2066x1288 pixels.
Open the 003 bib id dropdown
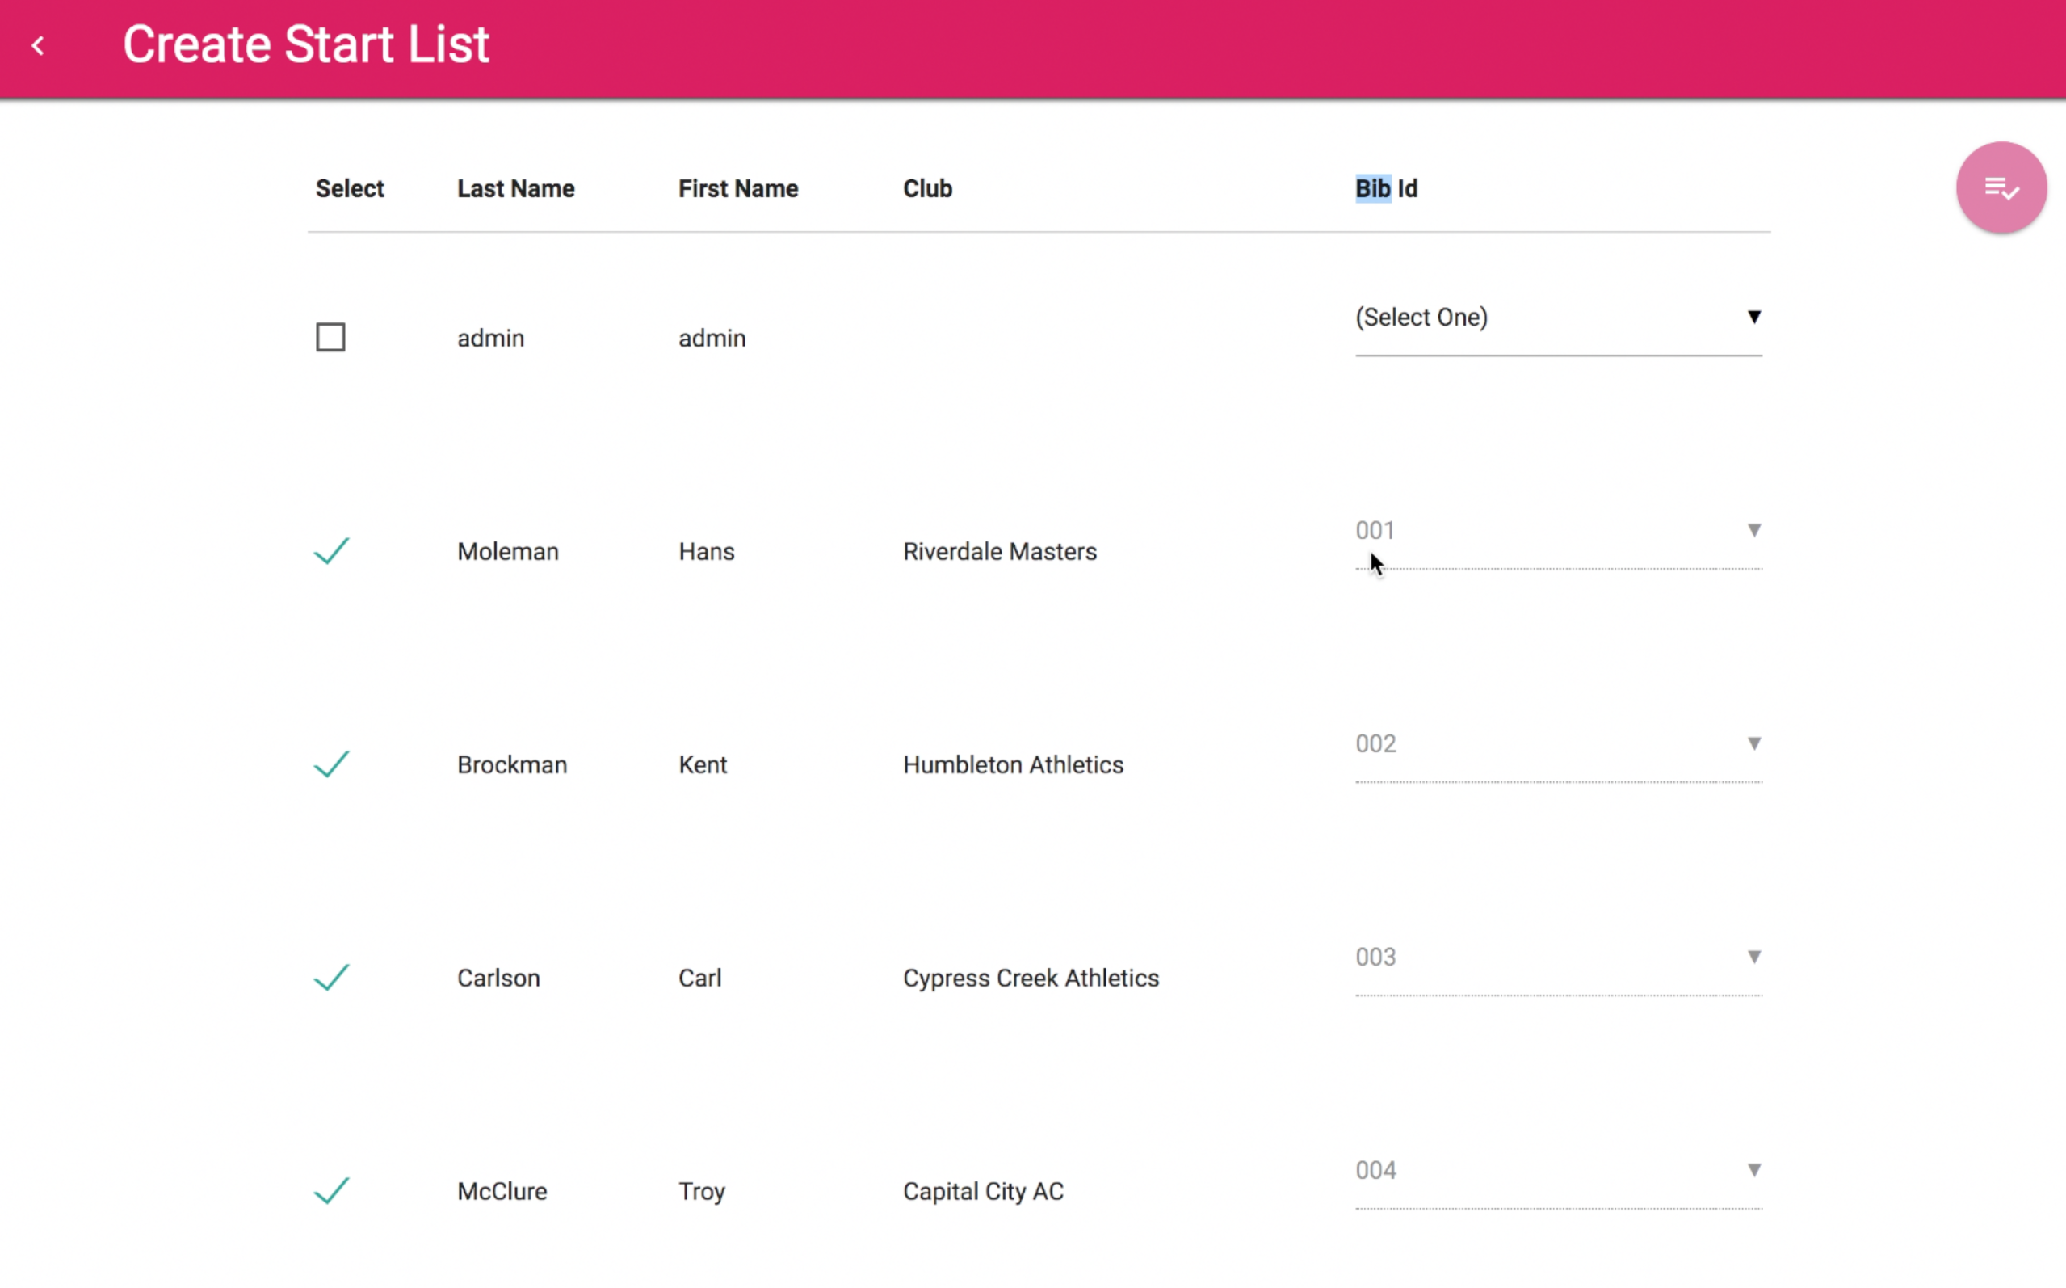click(1558, 957)
